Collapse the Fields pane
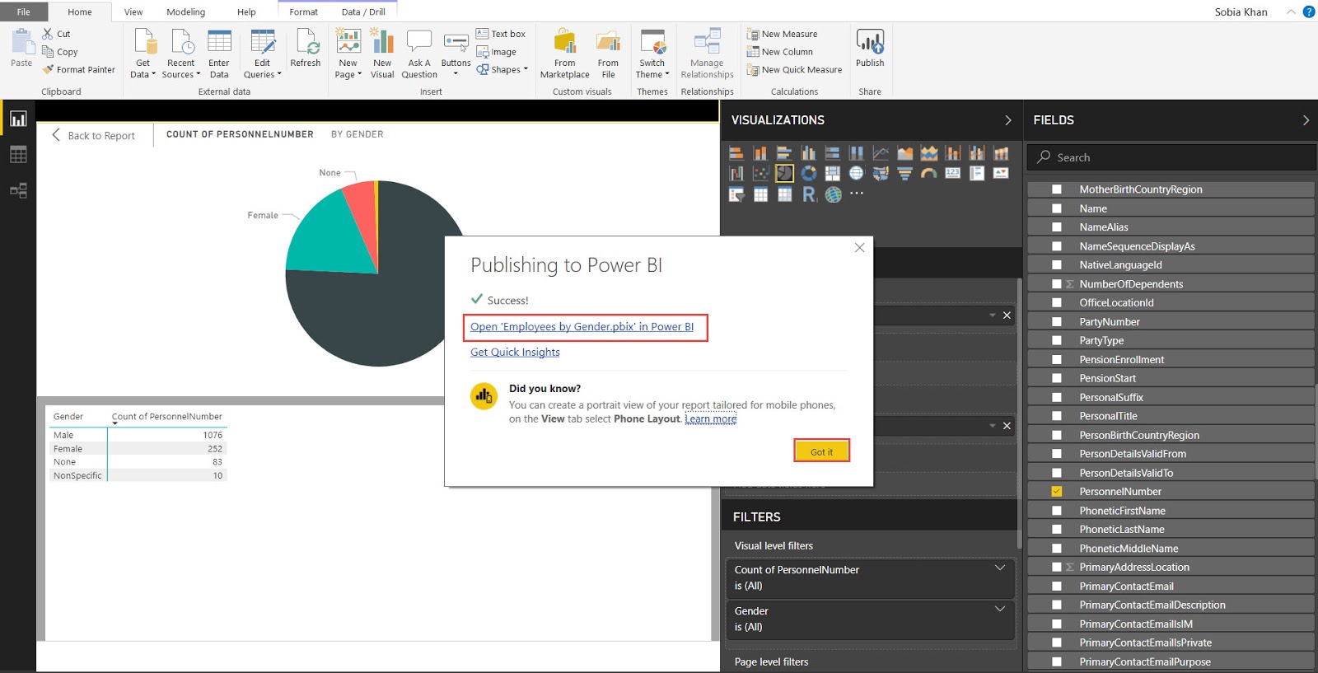Screen dimensions: 1318x673 point(1306,120)
